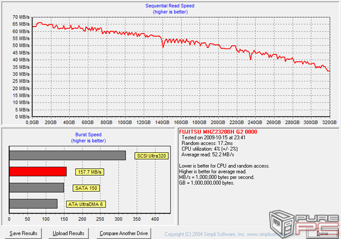Click the 160GB axis label
The width and height of the screenshot is (341, 239).
181,122
